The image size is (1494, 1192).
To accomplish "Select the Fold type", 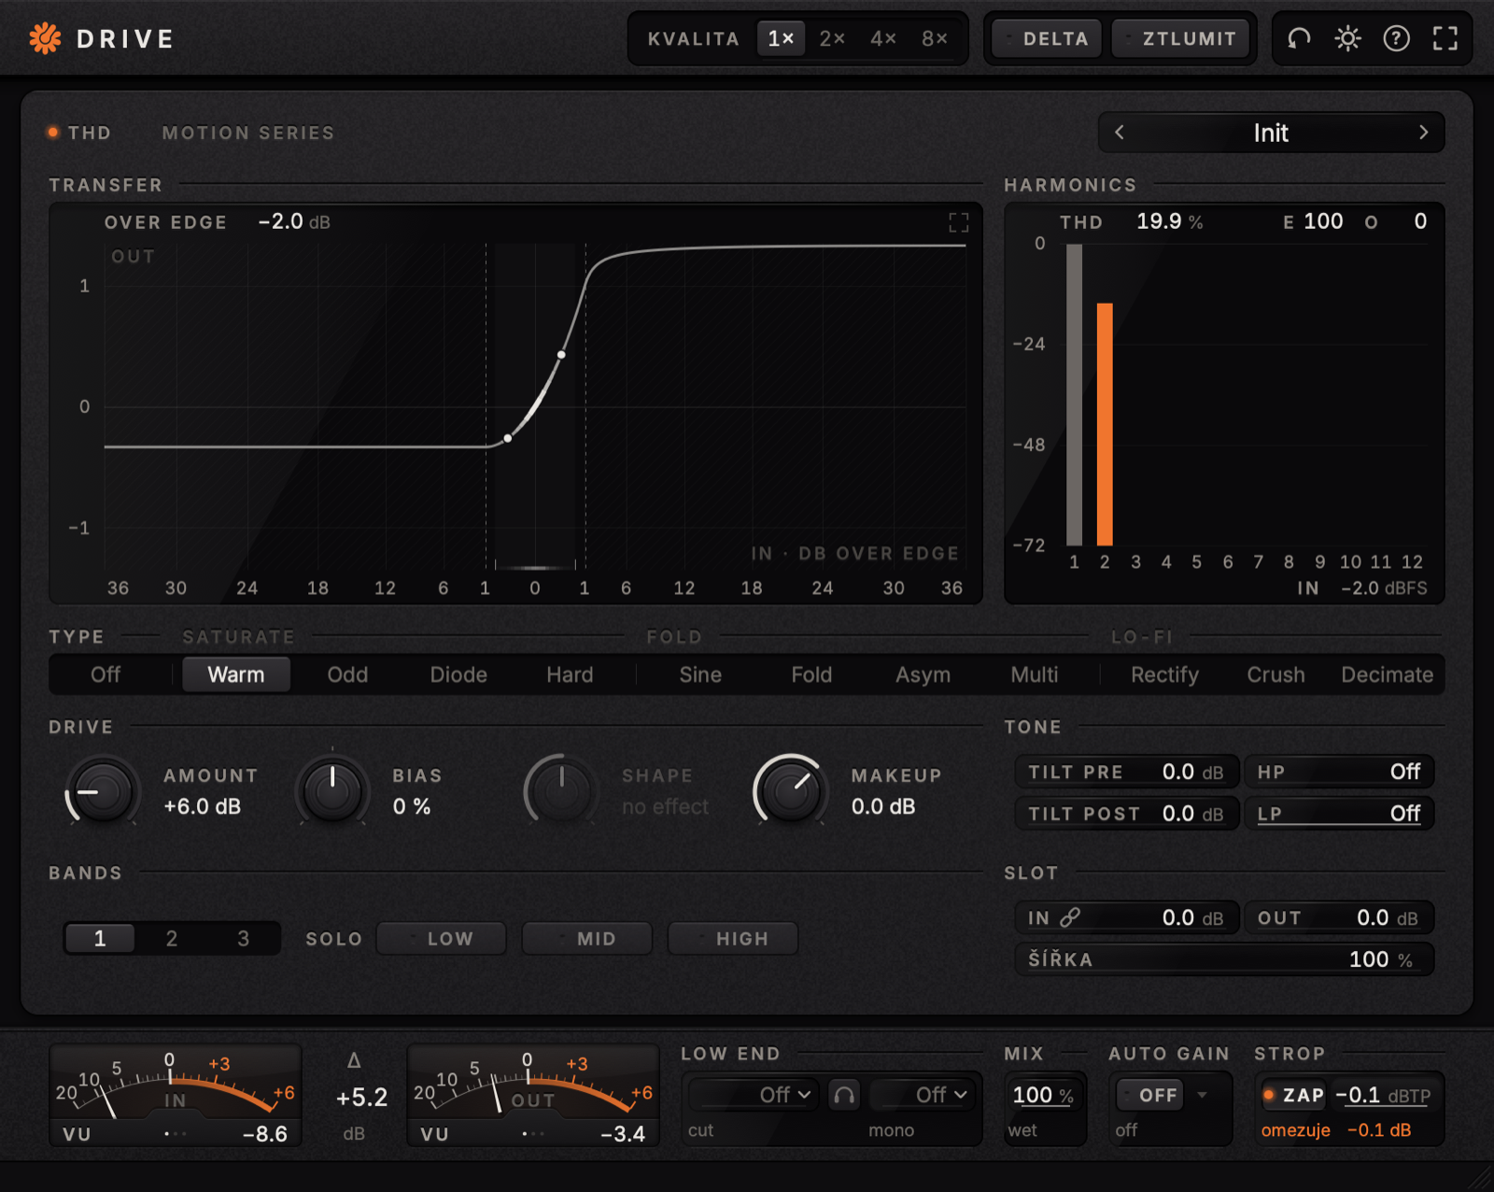I will click(811, 674).
